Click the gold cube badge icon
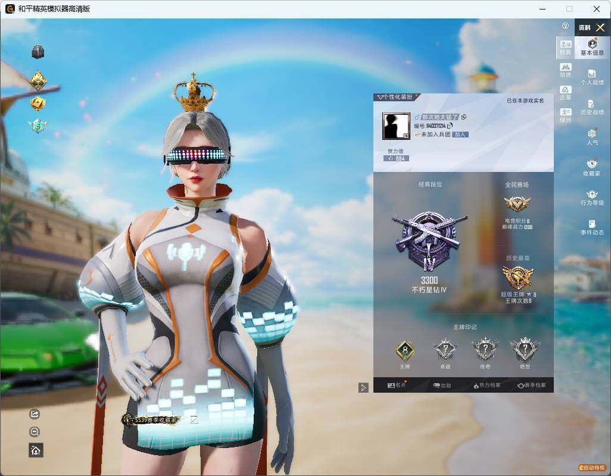 (38, 104)
